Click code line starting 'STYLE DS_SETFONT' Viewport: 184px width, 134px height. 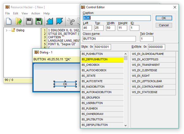point(63,34)
